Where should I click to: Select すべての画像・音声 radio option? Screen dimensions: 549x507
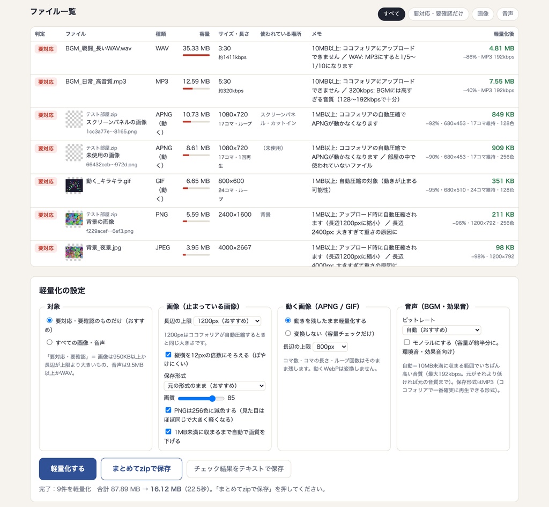click(49, 342)
